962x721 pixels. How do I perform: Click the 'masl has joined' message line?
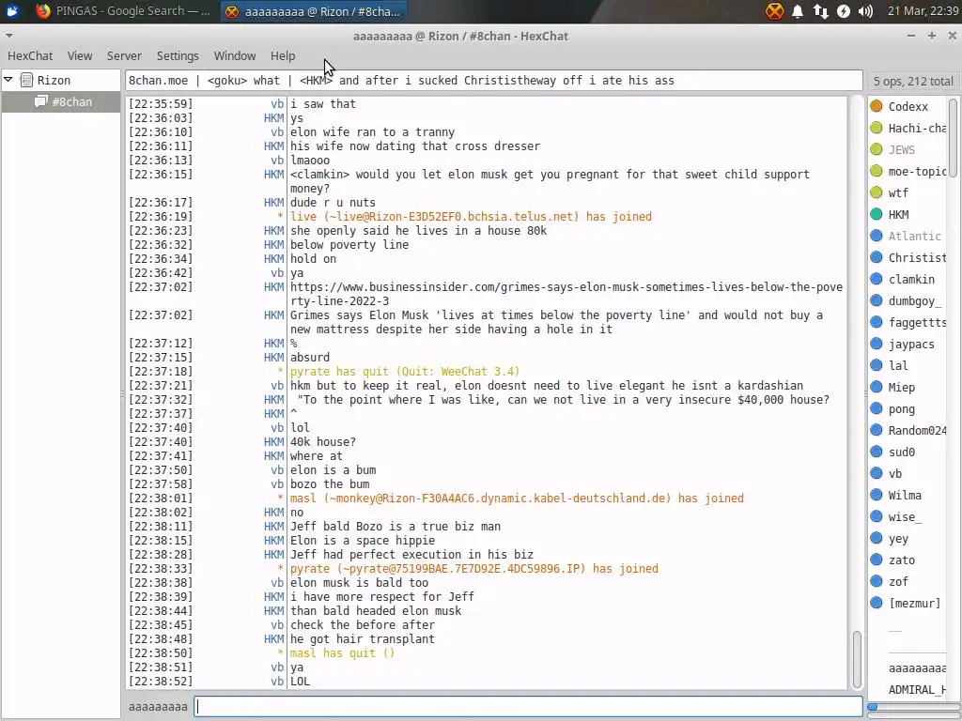click(x=517, y=498)
